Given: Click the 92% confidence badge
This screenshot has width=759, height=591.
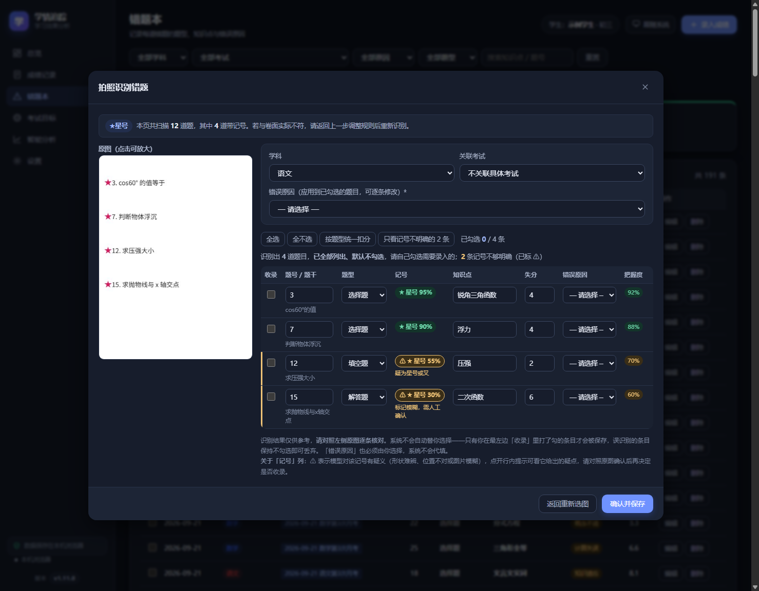Looking at the screenshot, I should pyautogui.click(x=634, y=292).
